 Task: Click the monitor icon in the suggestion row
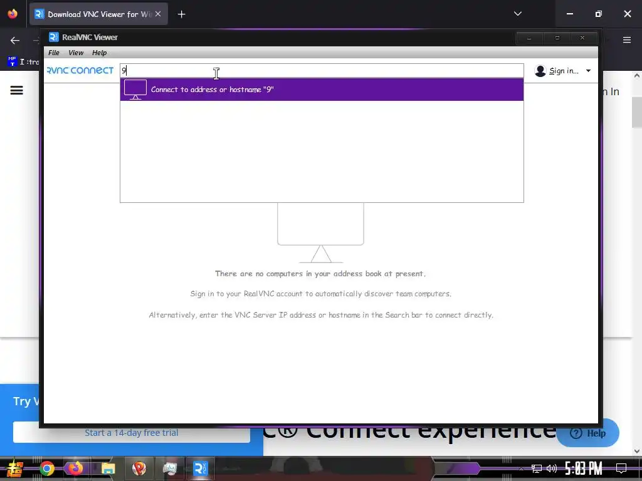pyautogui.click(x=135, y=90)
